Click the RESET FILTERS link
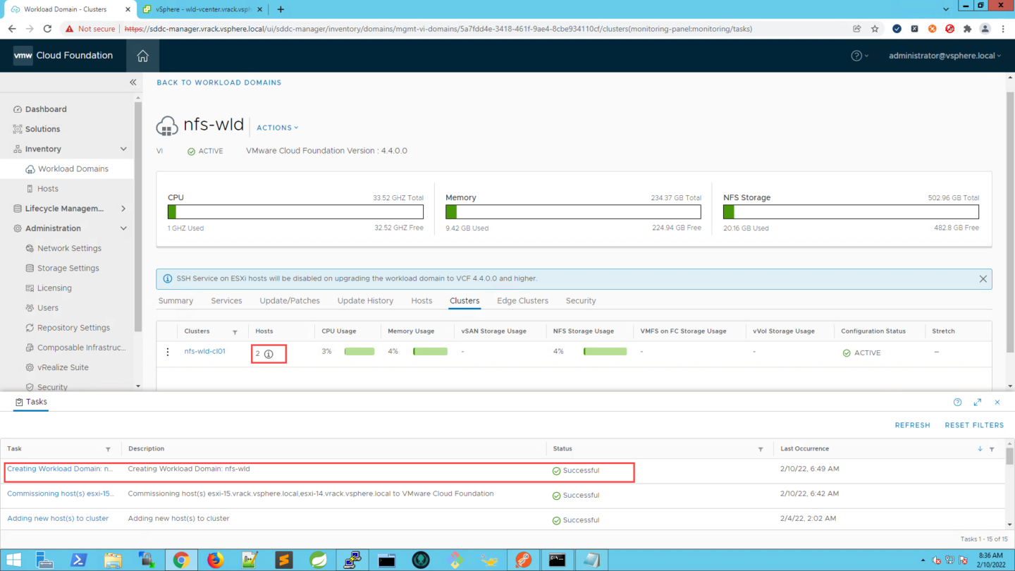This screenshot has height=571, width=1015. click(x=974, y=425)
